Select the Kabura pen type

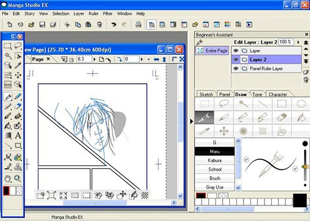(215, 161)
